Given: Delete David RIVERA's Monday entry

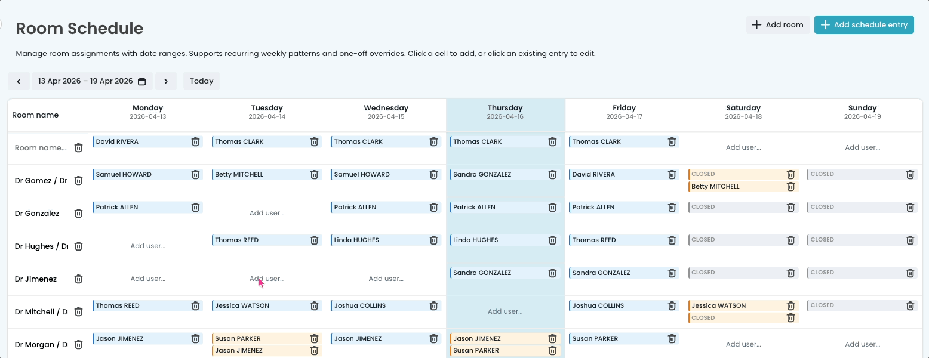Looking at the screenshot, I should [195, 142].
